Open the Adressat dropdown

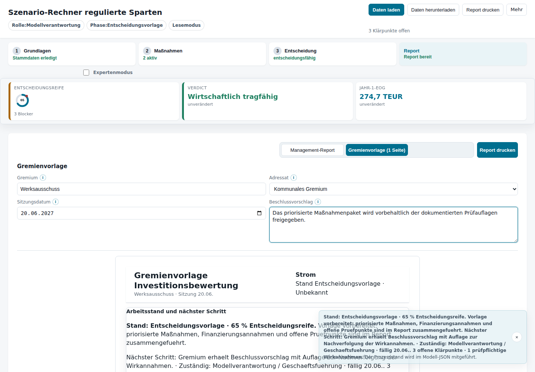(393, 189)
